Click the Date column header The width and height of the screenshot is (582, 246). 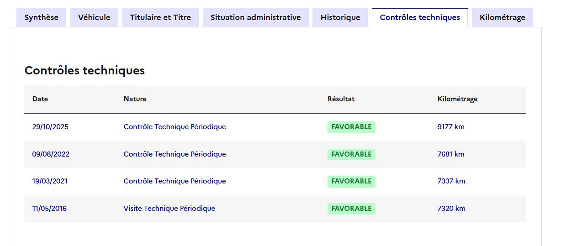tap(40, 99)
